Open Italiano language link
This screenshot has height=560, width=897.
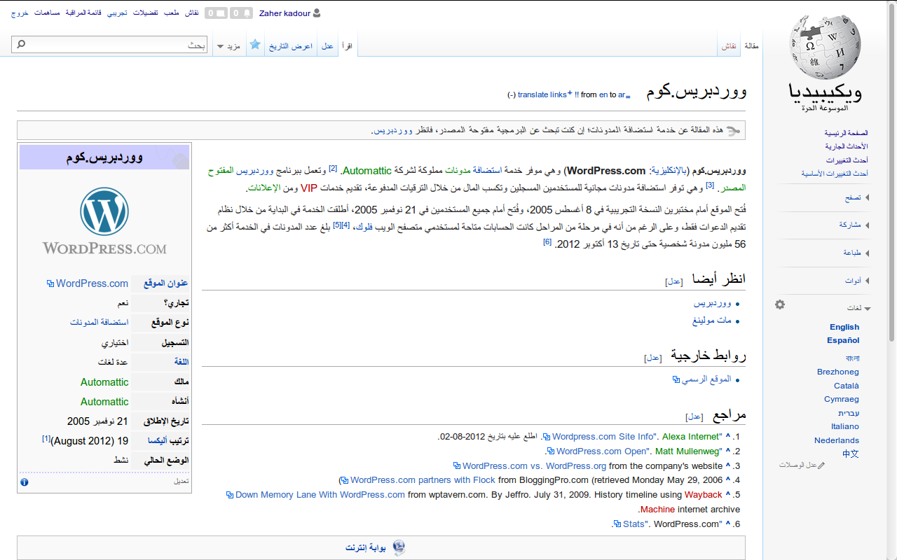(845, 426)
